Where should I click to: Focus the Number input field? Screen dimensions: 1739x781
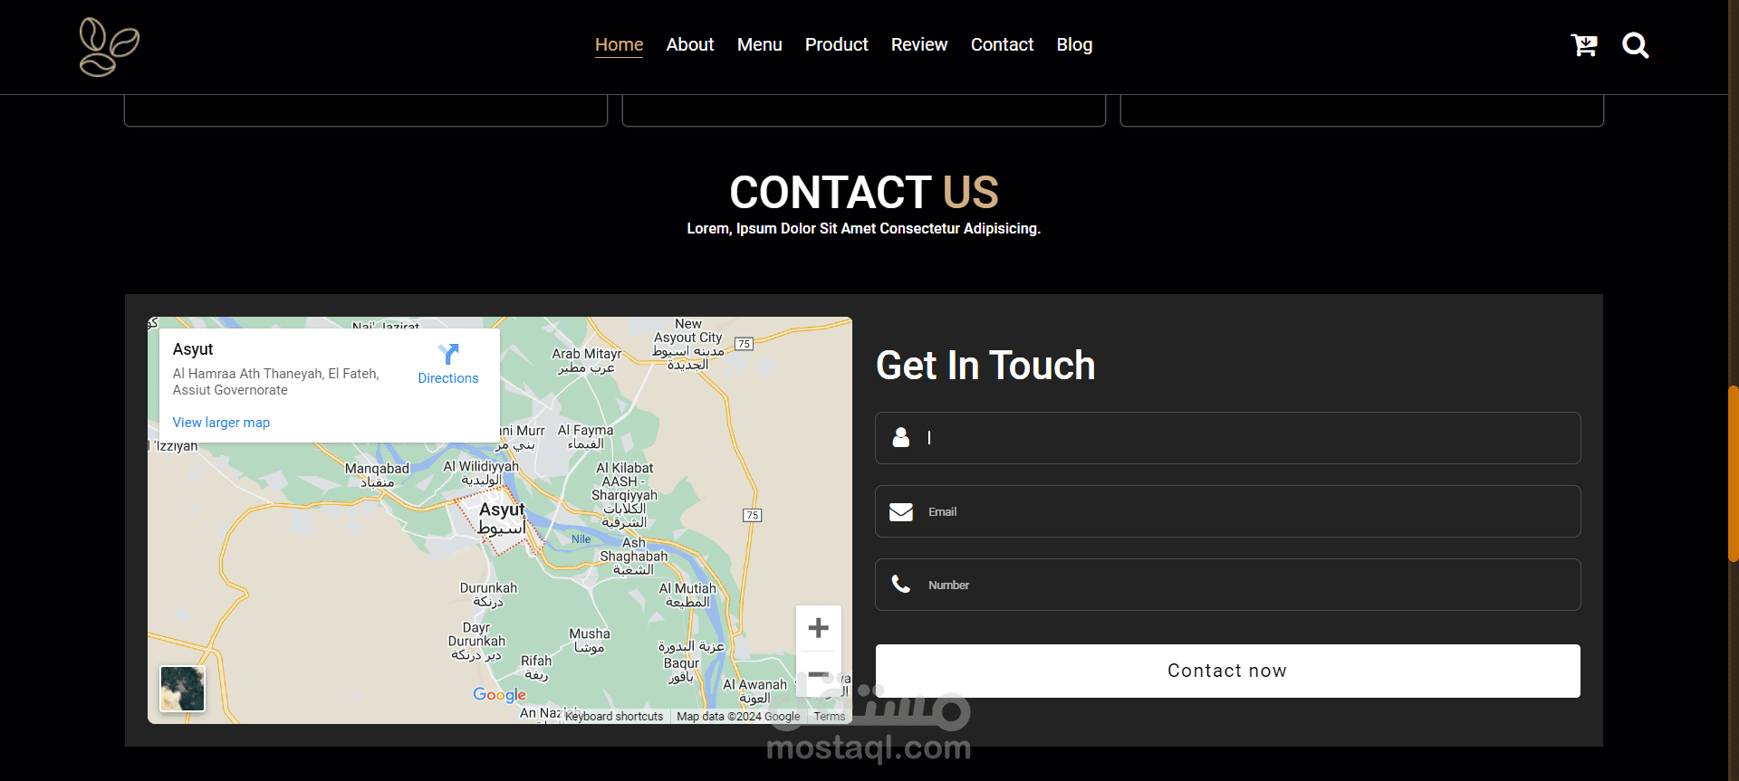pos(1227,585)
